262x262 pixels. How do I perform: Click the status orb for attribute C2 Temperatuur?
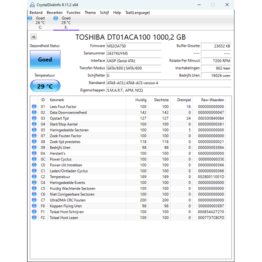[34, 176]
